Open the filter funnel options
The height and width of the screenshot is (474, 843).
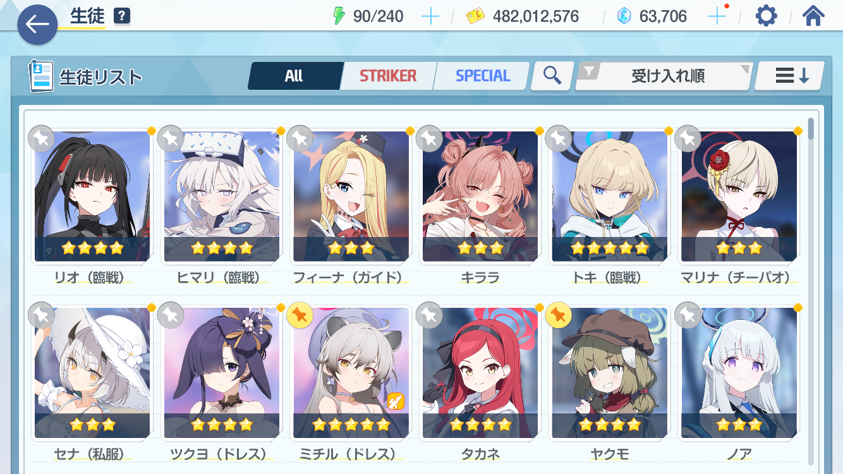click(x=590, y=71)
